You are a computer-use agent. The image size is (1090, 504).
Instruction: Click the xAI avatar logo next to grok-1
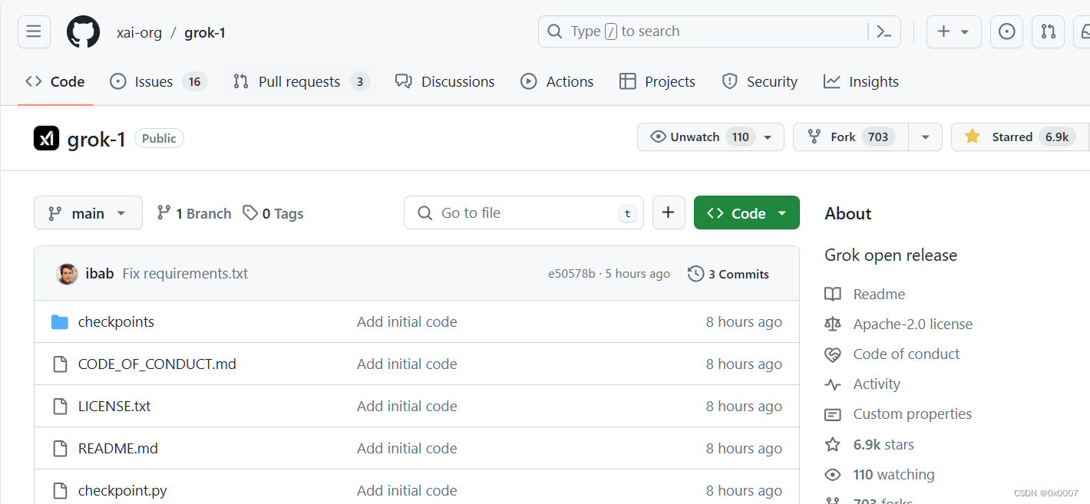[47, 138]
